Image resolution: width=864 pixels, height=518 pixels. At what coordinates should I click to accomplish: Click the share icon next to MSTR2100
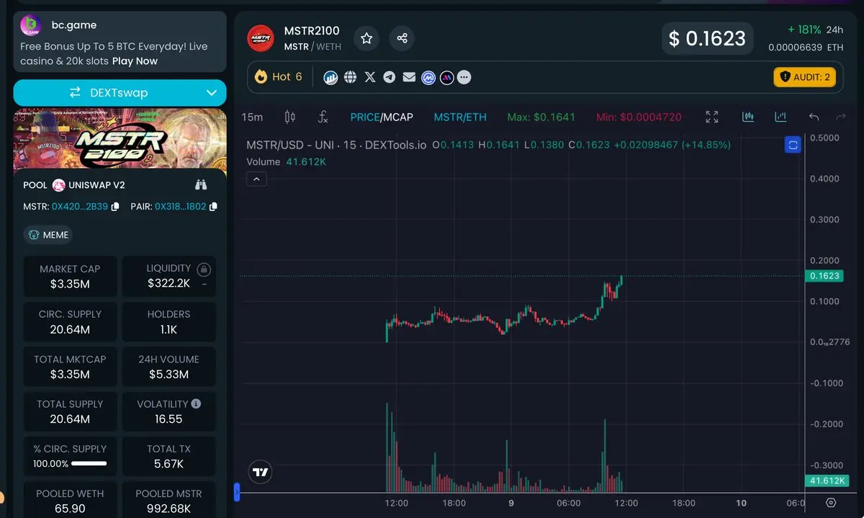[402, 38]
